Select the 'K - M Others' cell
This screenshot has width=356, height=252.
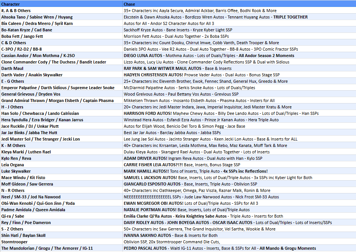(x=61, y=145)
